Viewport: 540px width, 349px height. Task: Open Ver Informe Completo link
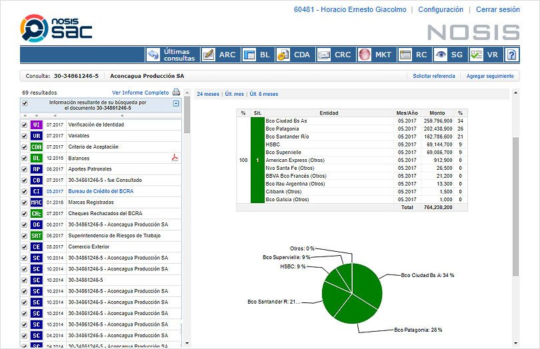tap(140, 93)
